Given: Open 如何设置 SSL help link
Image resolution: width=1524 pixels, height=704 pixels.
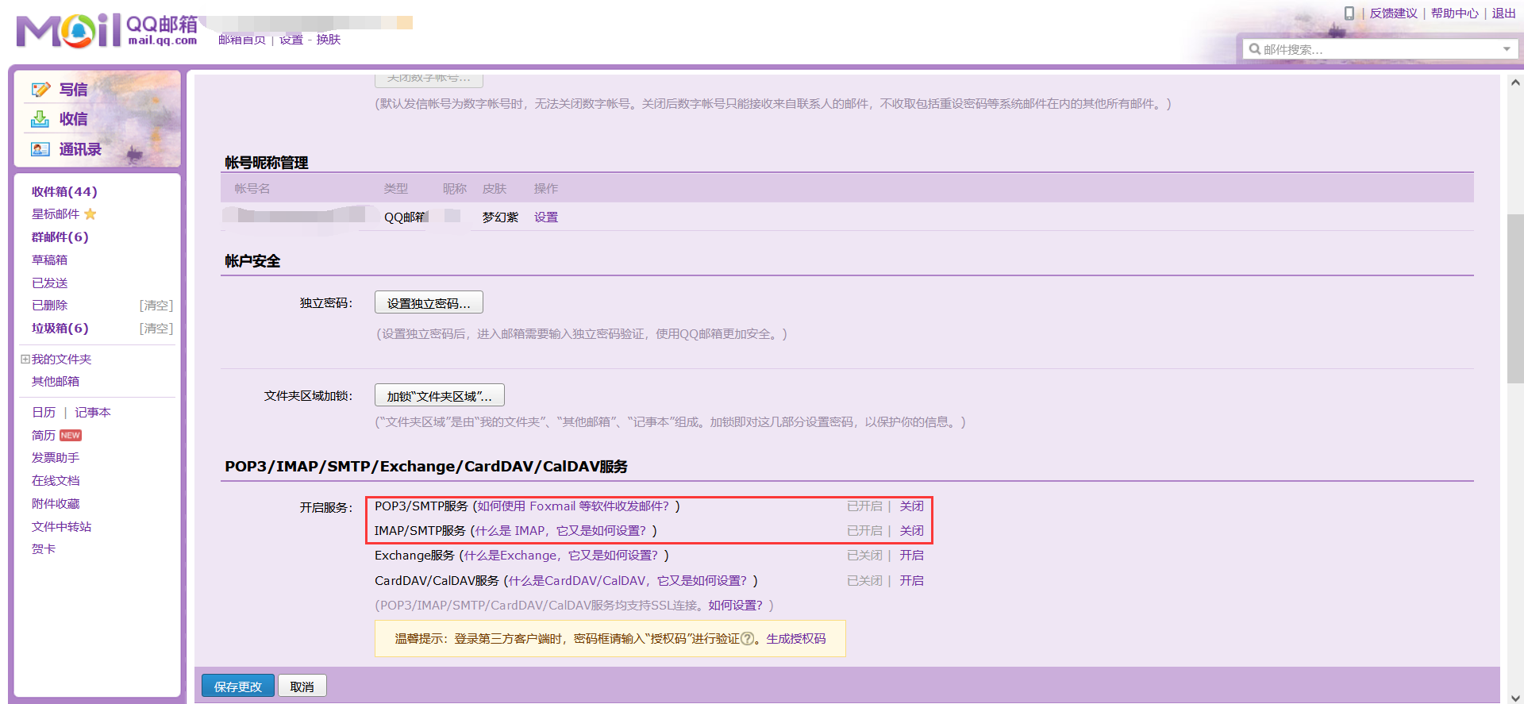Looking at the screenshot, I should pyautogui.click(x=735, y=606).
